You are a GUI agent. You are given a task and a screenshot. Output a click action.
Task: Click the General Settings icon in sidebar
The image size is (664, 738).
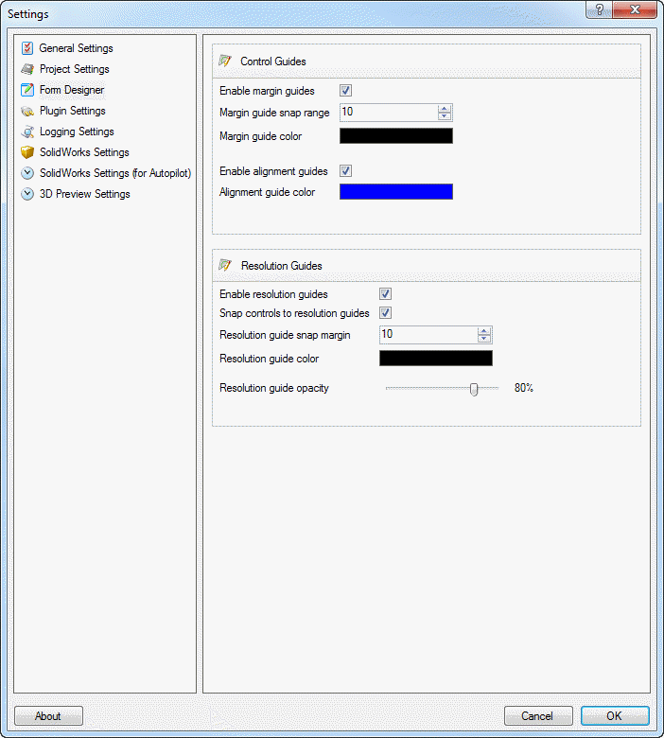(27, 48)
